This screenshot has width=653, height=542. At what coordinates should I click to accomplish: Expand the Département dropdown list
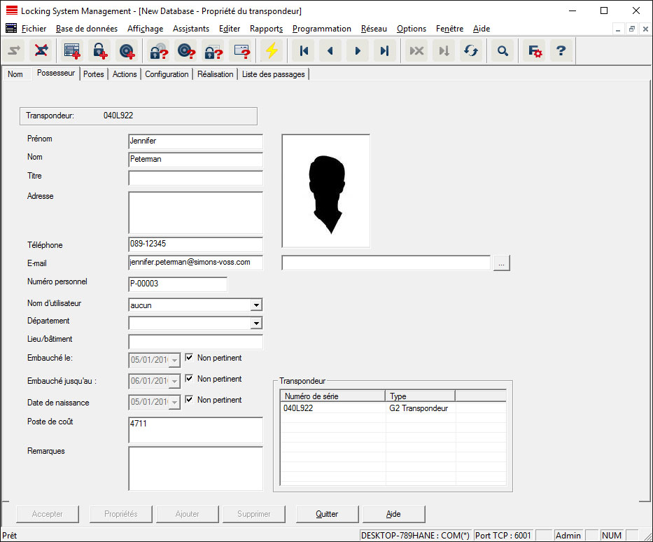(x=256, y=324)
